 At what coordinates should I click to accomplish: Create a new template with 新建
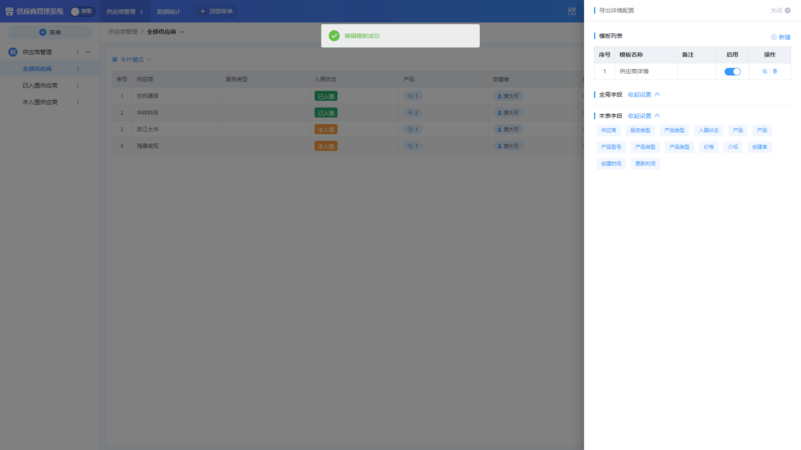pos(781,37)
